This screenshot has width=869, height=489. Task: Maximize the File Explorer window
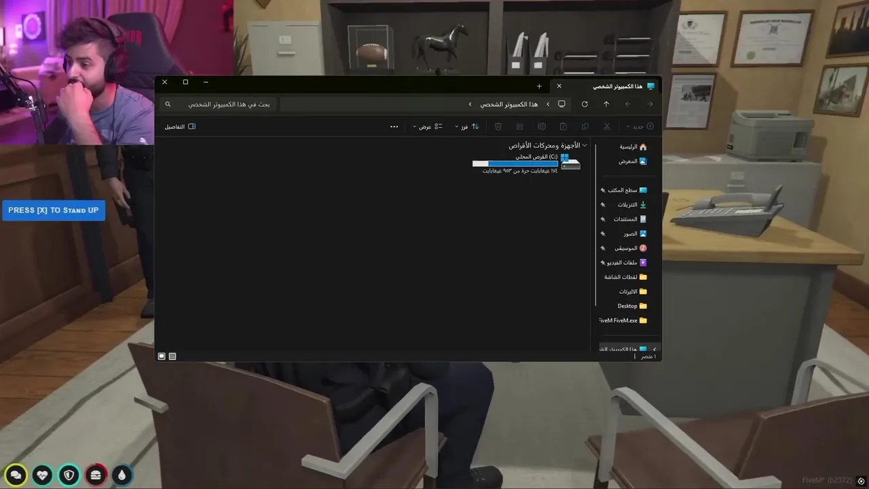pos(185,82)
